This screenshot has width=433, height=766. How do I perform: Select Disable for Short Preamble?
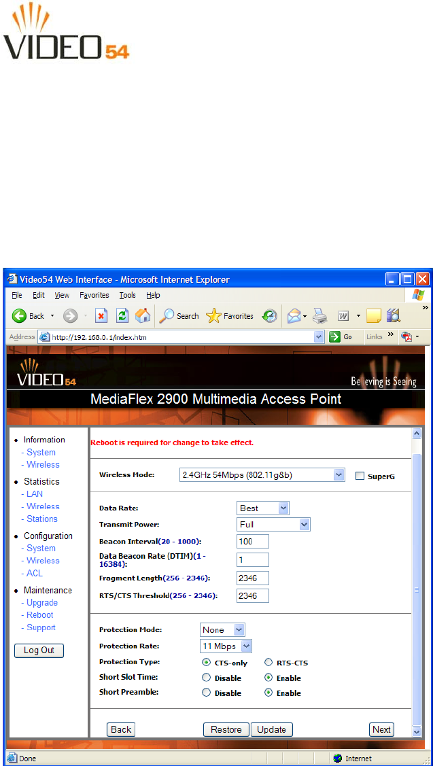[206, 692]
